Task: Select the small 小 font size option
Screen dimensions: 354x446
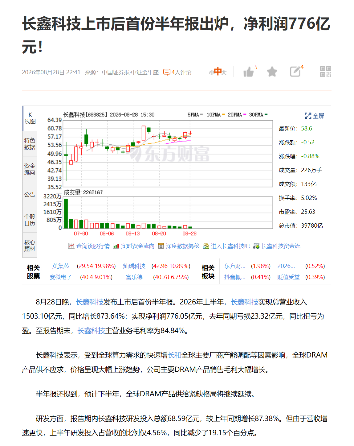Action: point(211,73)
